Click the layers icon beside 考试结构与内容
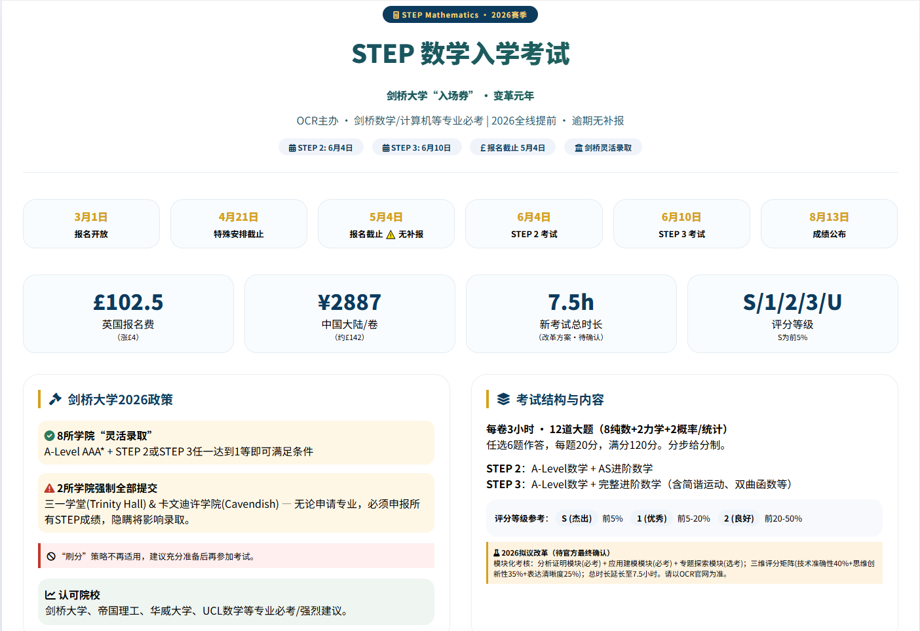 coord(503,399)
